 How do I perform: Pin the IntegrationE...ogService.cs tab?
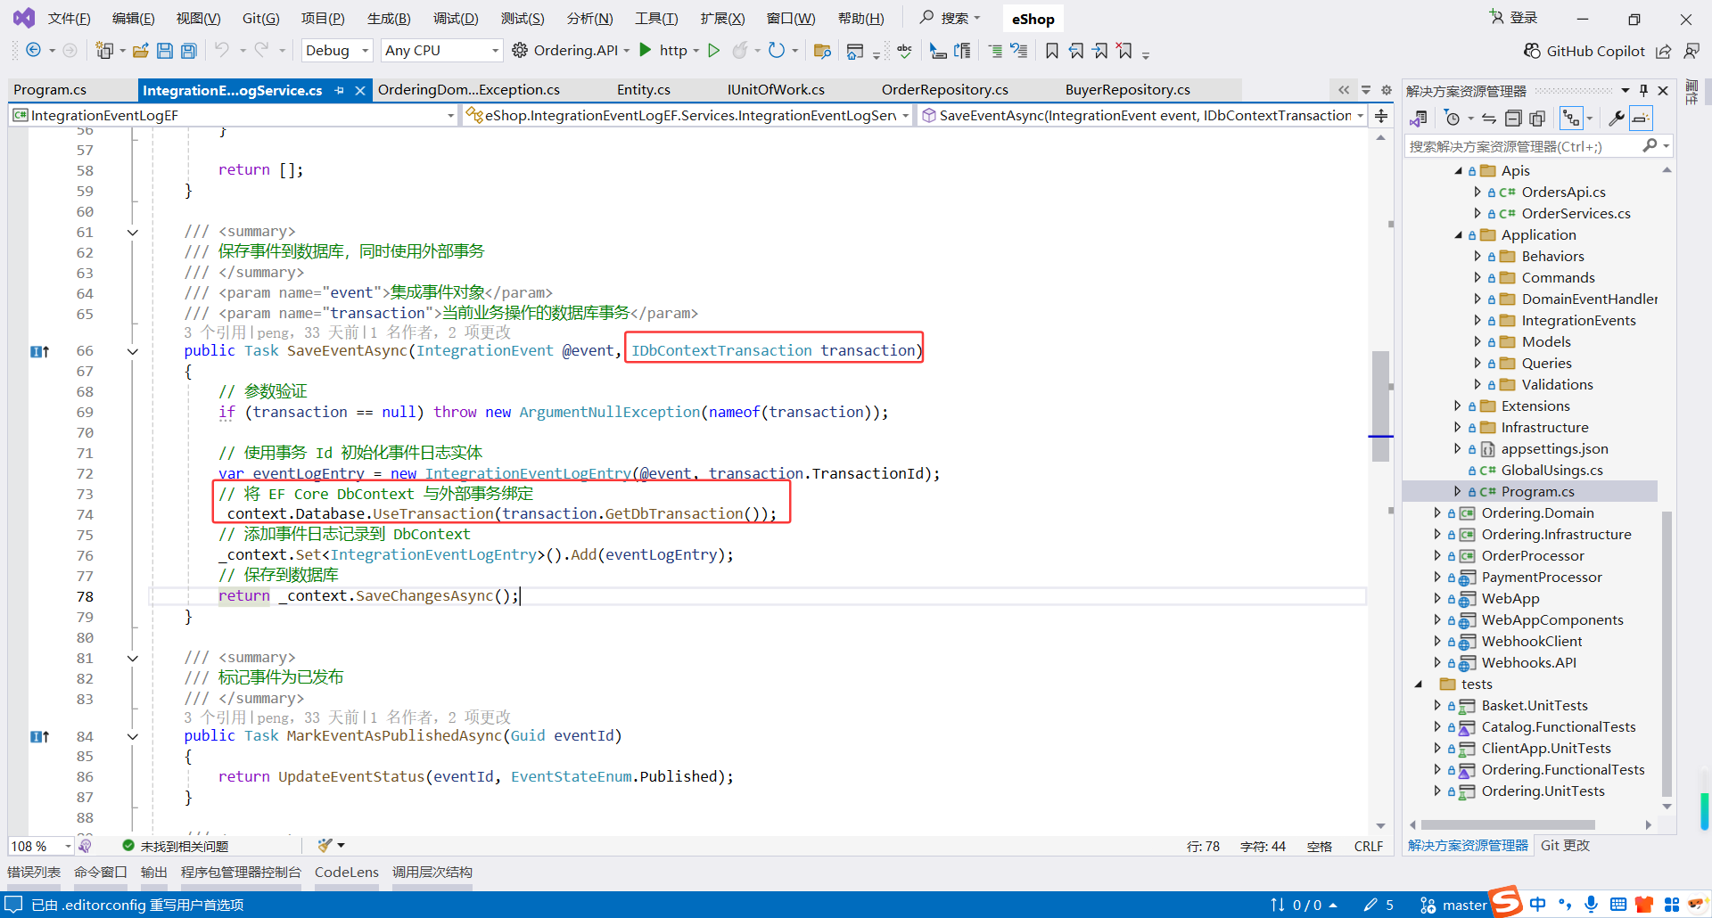click(339, 90)
